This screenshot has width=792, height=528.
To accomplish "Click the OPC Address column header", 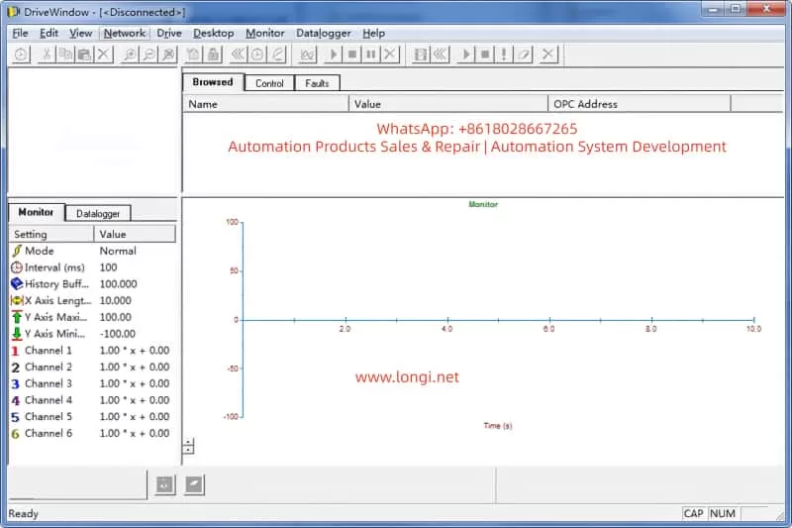I will click(640, 104).
